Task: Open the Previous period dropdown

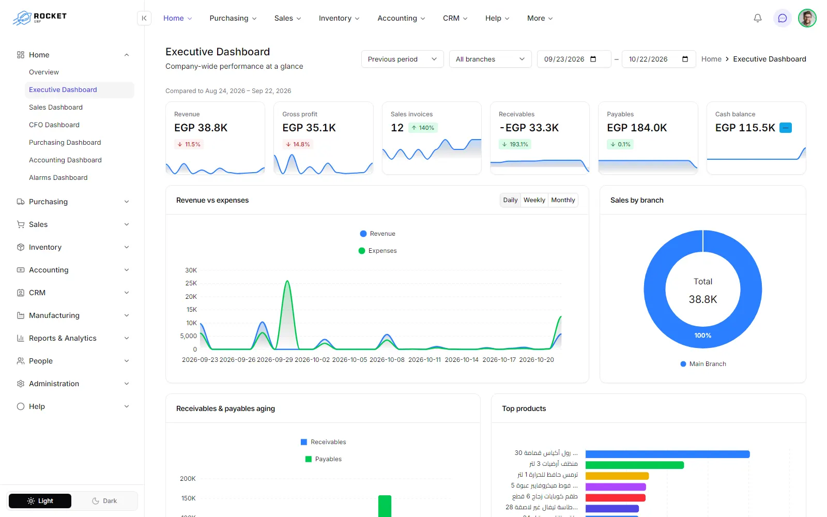Action: [403, 59]
